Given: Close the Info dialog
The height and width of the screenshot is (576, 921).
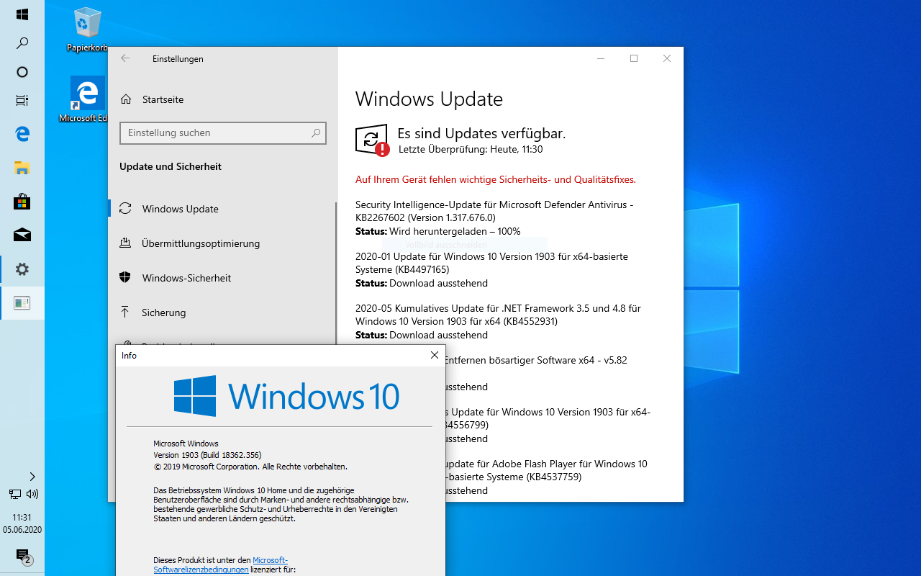Looking at the screenshot, I should (x=435, y=356).
